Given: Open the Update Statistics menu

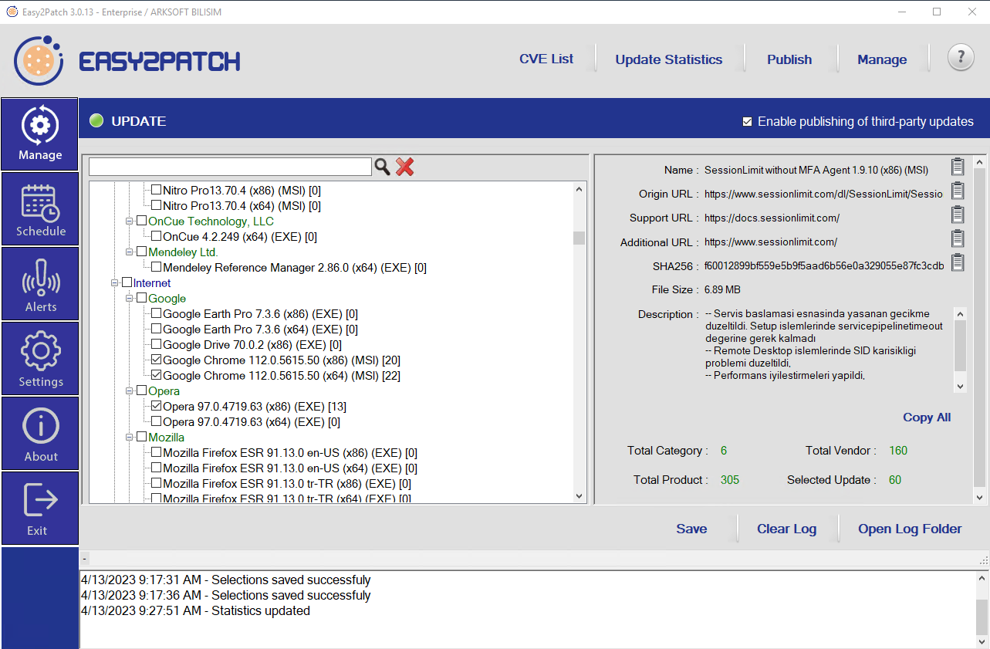Looking at the screenshot, I should [x=668, y=59].
